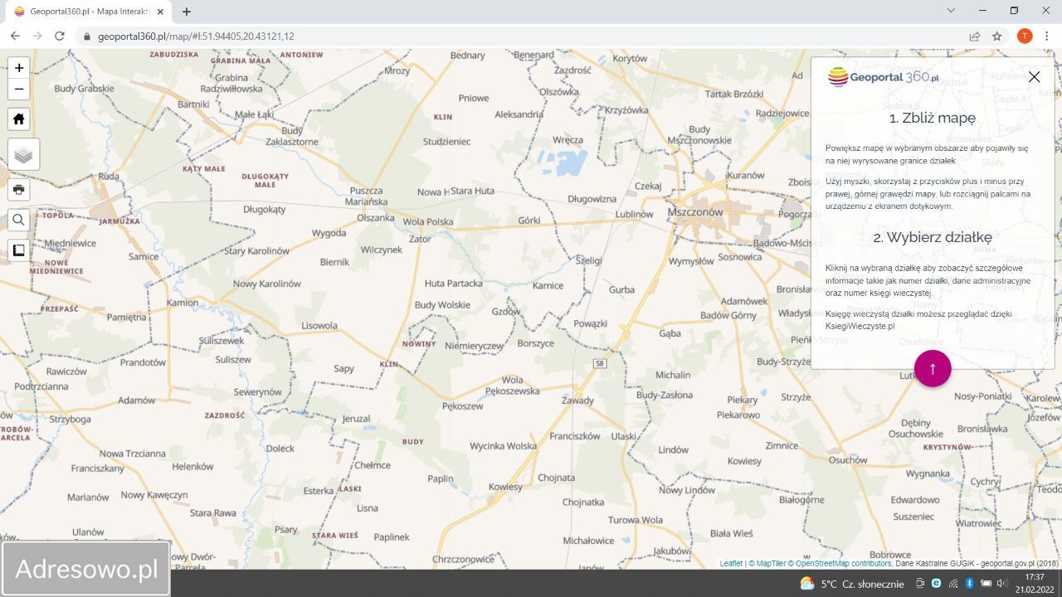
Task: Click the Budy Wolskie label on map
Action: pos(442,305)
